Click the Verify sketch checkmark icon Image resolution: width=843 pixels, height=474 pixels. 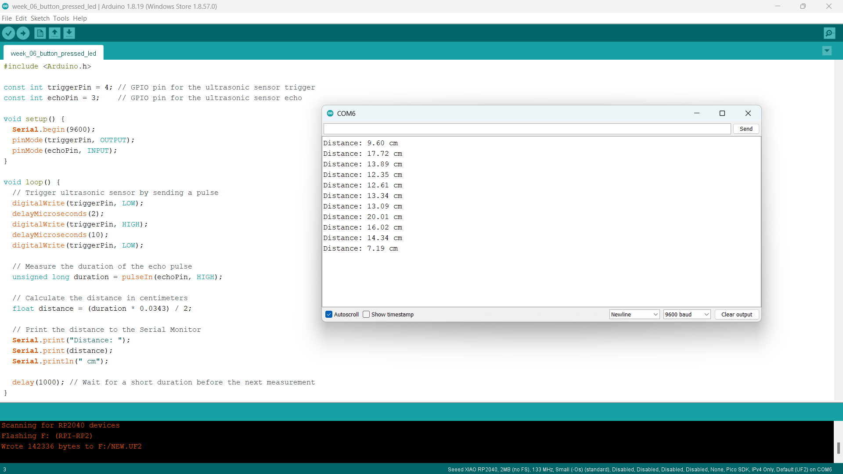[x=8, y=33]
